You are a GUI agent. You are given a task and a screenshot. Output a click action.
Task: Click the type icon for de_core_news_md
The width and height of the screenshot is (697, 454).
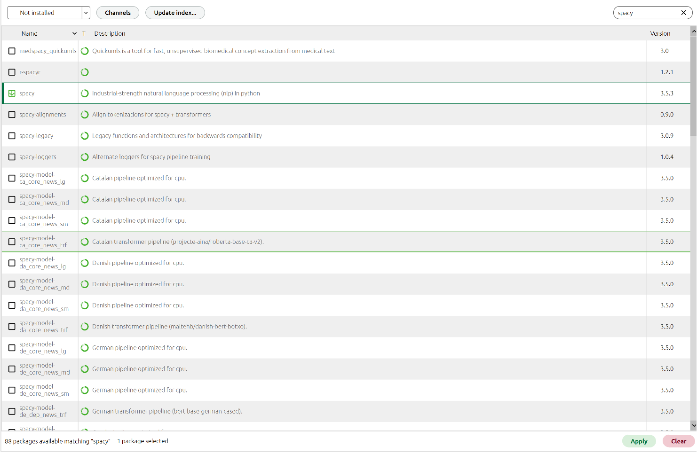pyautogui.click(x=85, y=369)
